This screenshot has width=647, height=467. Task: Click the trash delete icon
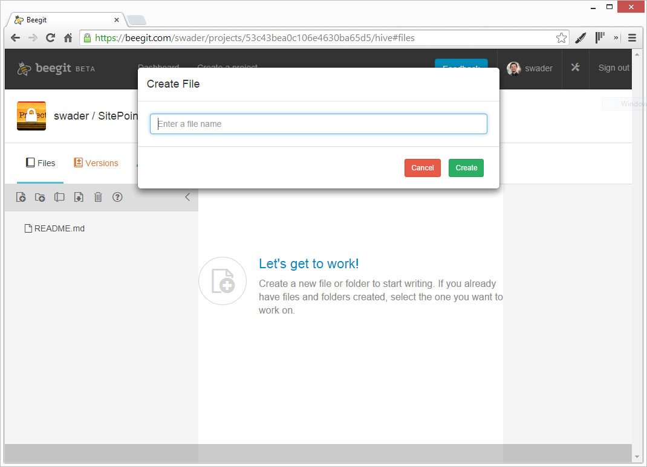click(98, 197)
